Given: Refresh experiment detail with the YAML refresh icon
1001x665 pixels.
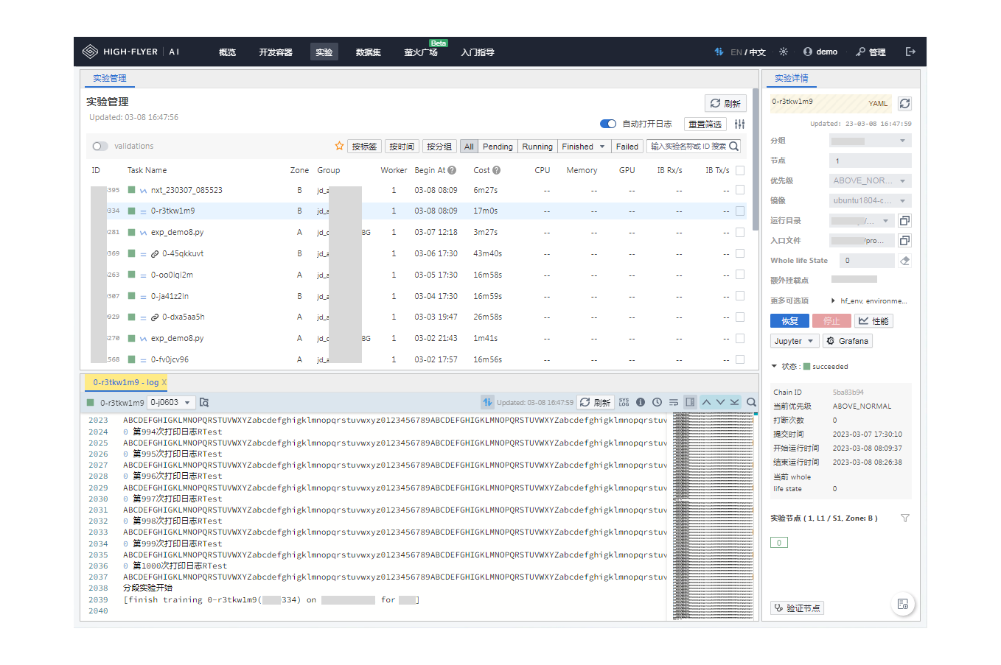Looking at the screenshot, I should pos(905,103).
